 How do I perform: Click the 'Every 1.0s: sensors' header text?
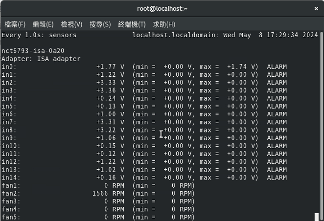point(39,35)
